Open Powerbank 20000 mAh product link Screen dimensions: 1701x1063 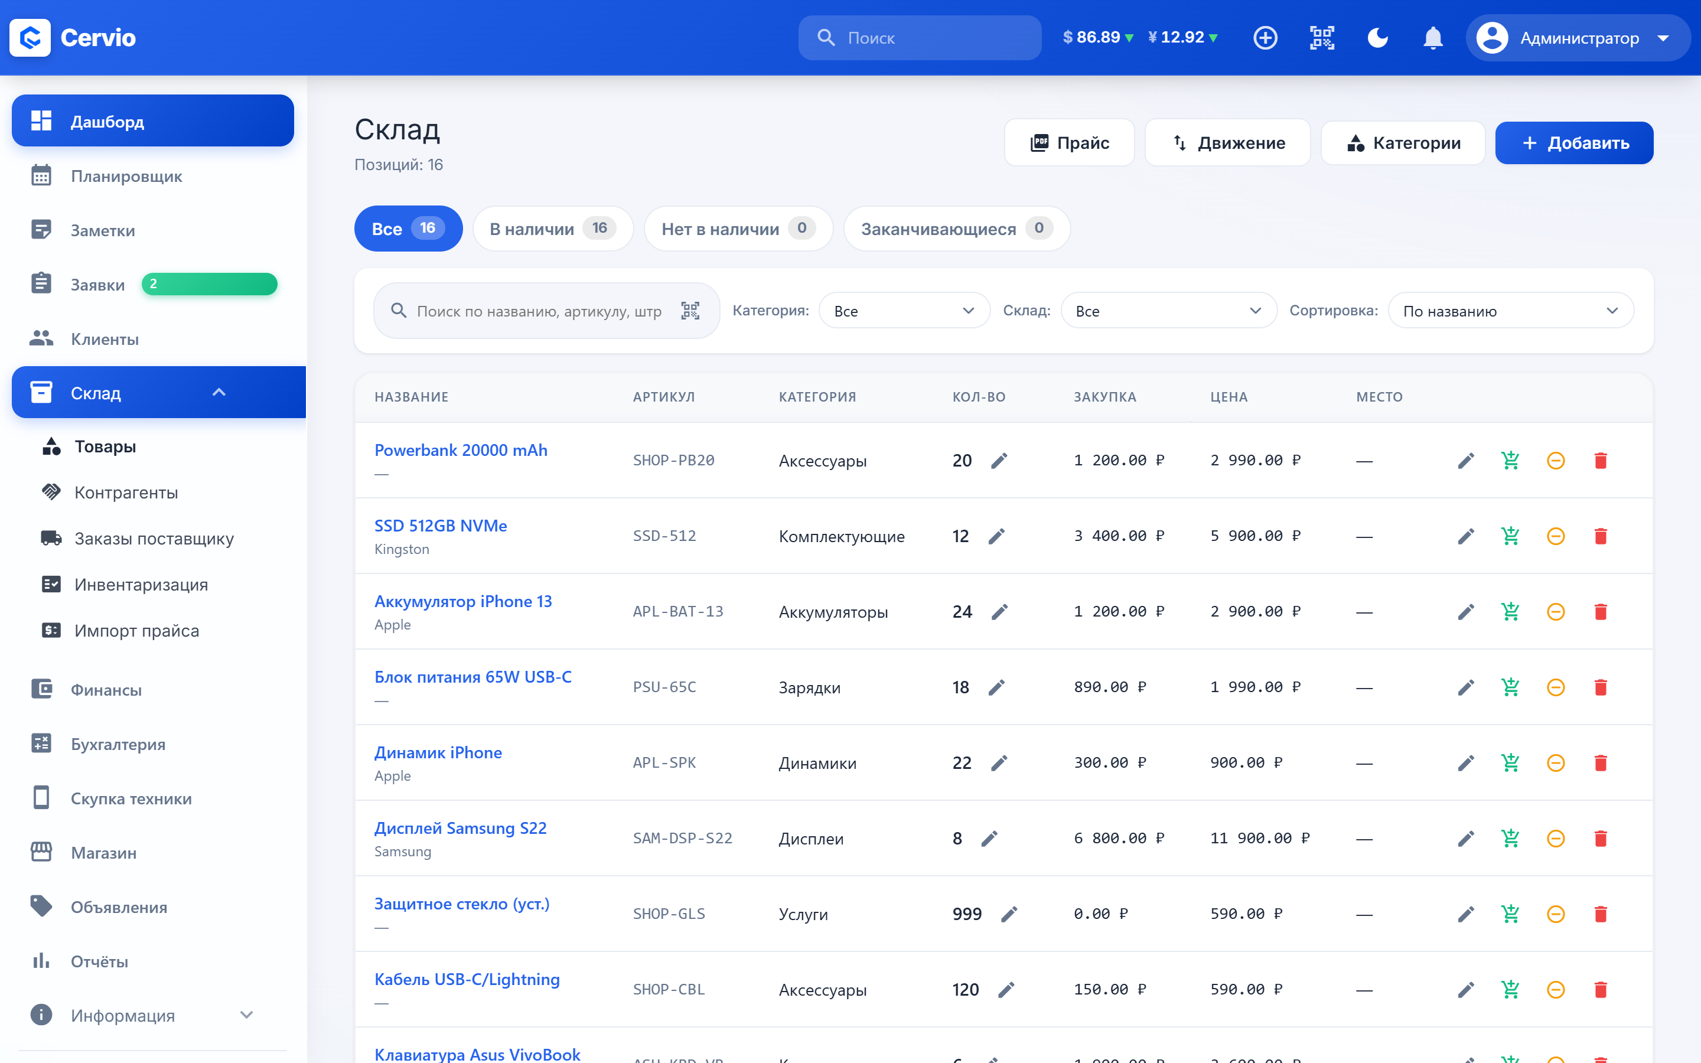click(461, 450)
